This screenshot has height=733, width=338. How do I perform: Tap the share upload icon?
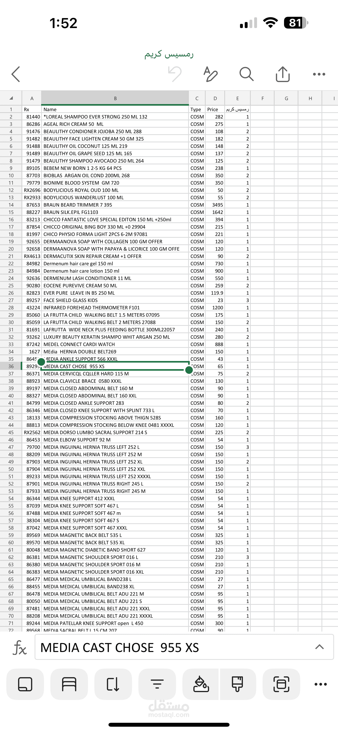coord(282,74)
